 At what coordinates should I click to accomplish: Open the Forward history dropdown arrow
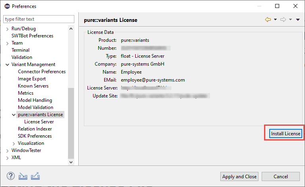(x=291, y=20)
